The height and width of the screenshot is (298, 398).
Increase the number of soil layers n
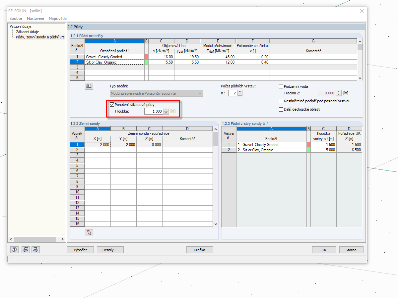coord(240,92)
